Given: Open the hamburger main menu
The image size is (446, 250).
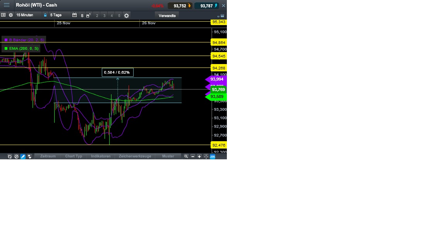Looking at the screenshot, I should point(6,5).
